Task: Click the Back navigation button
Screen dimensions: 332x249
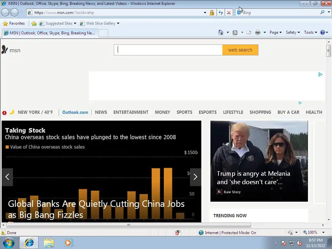Action: [5, 13]
